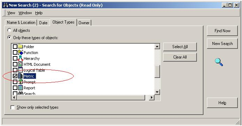Viewport: 242px width, 126px height.
Task: Click the Report grid icon
Action: pos(20,88)
